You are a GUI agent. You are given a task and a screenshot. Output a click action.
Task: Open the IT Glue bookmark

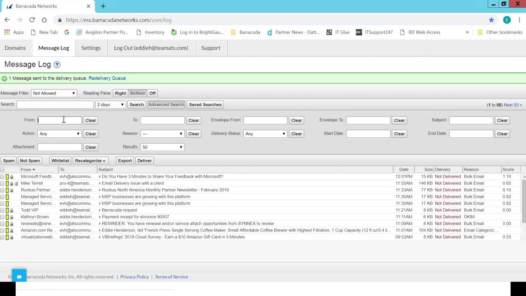point(338,32)
